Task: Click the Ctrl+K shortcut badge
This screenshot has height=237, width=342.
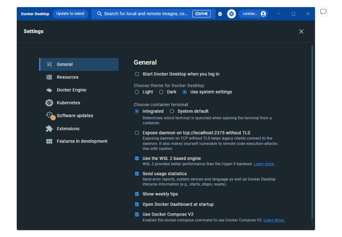Action: 201,14
